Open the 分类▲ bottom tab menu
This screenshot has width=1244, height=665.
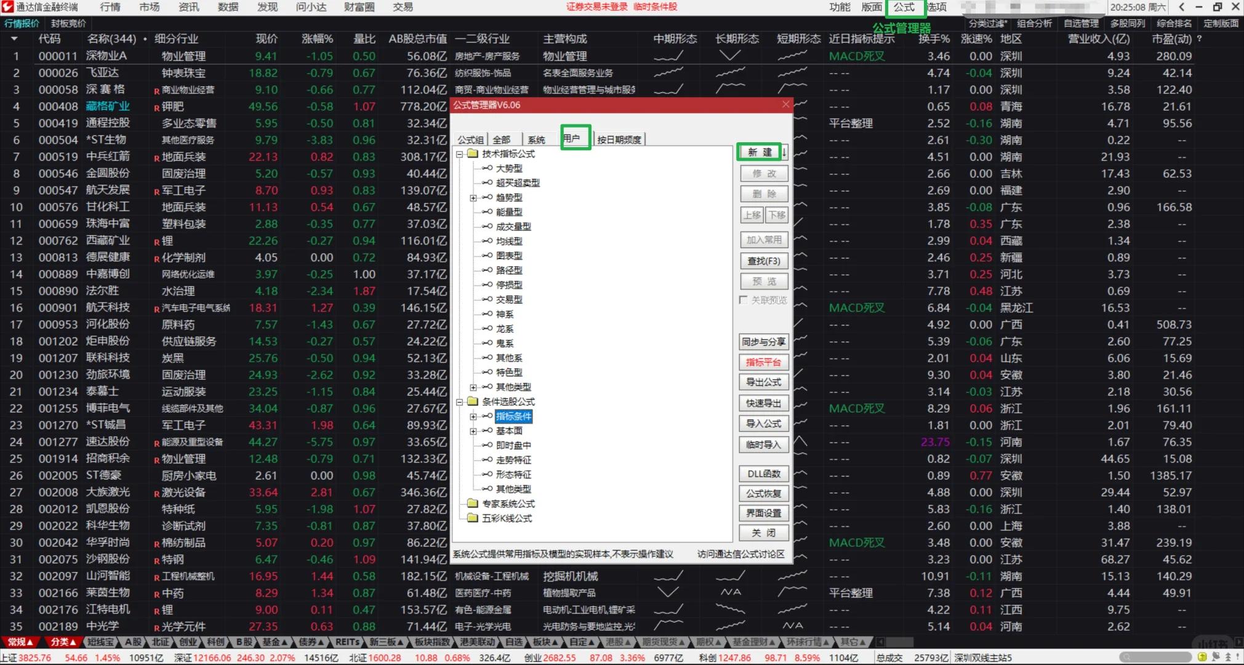(x=63, y=642)
